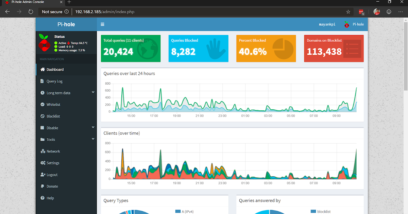
Task: Open the Network page icon
Action: tap(43, 151)
